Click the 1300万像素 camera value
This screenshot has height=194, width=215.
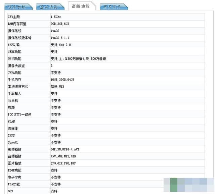click(78, 59)
